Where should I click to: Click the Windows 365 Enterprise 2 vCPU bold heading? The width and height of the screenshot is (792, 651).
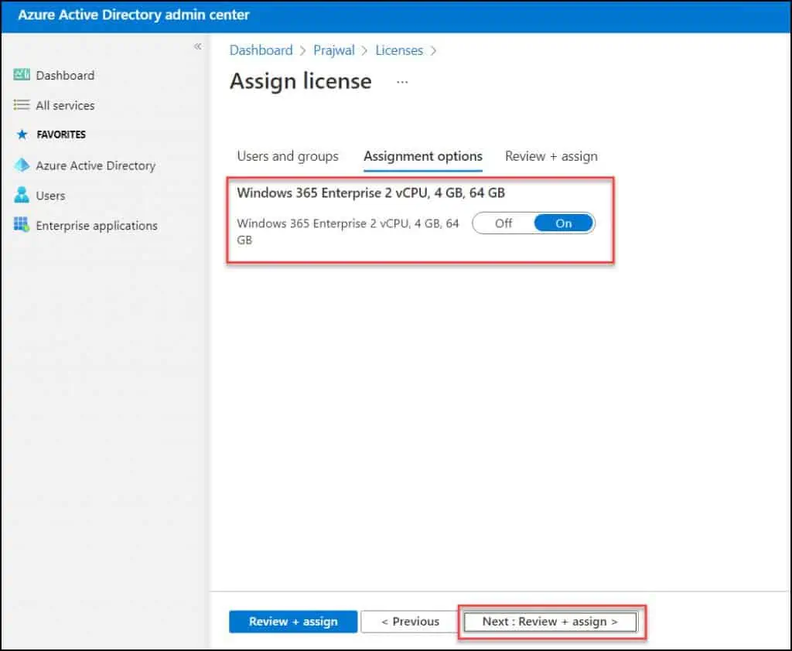point(370,193)
